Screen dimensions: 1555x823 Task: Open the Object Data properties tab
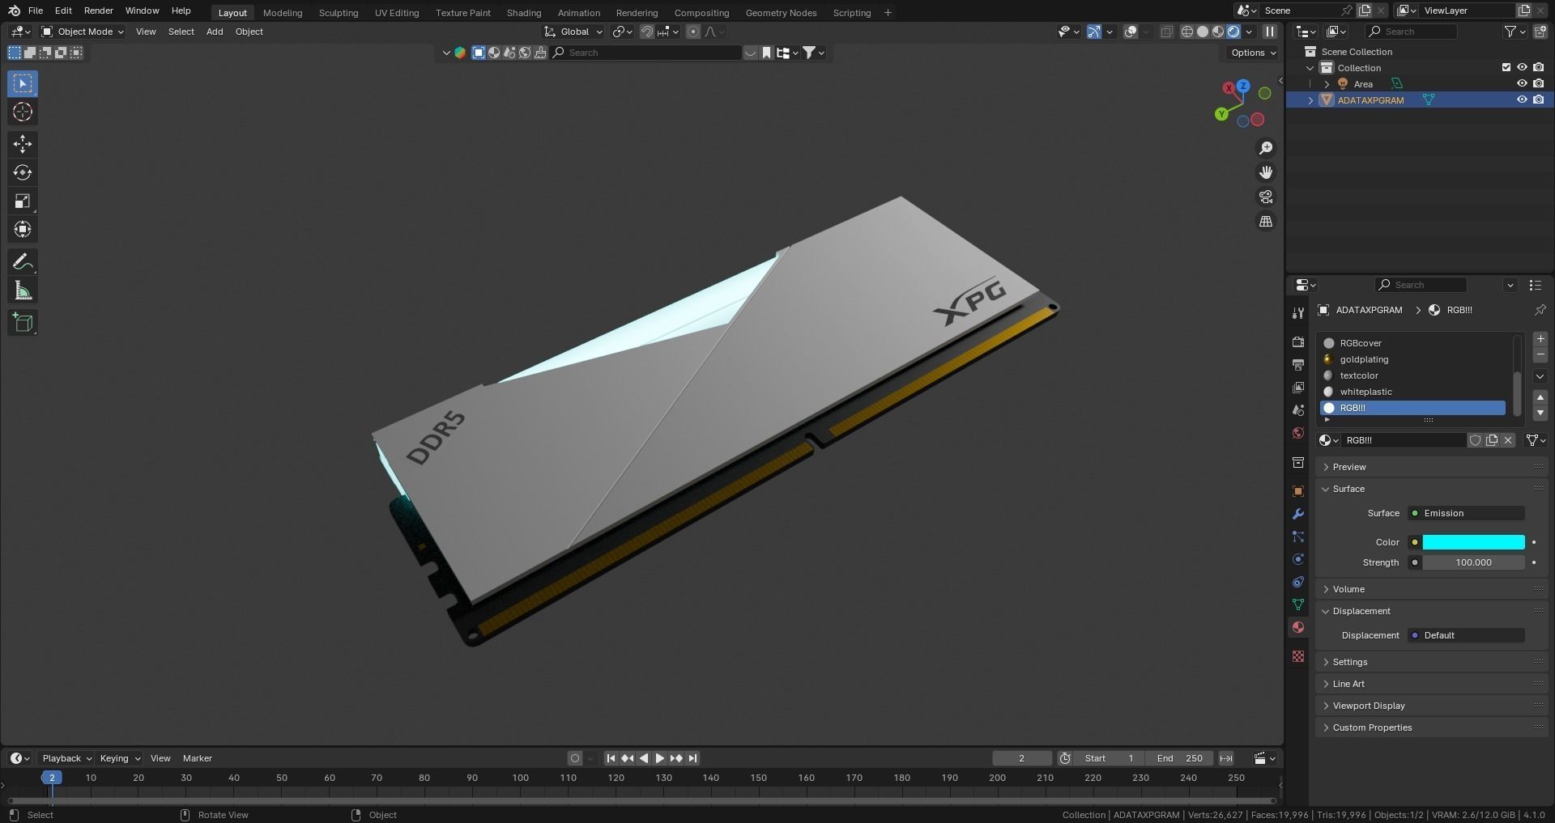click(x=1298, y=605)
